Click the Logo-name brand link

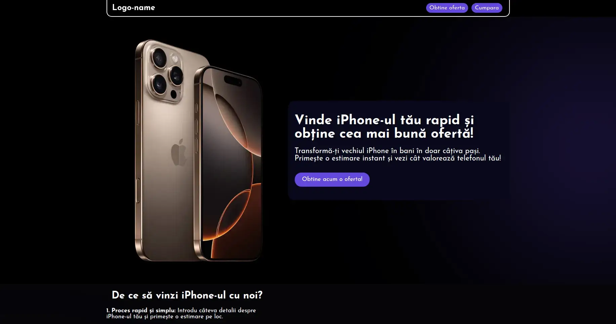(x=133, y=7)
